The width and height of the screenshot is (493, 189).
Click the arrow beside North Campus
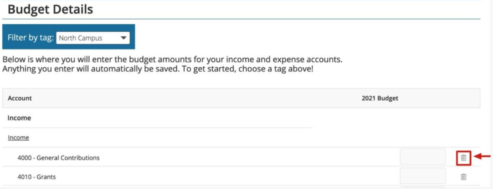click(x=123, y=38)
